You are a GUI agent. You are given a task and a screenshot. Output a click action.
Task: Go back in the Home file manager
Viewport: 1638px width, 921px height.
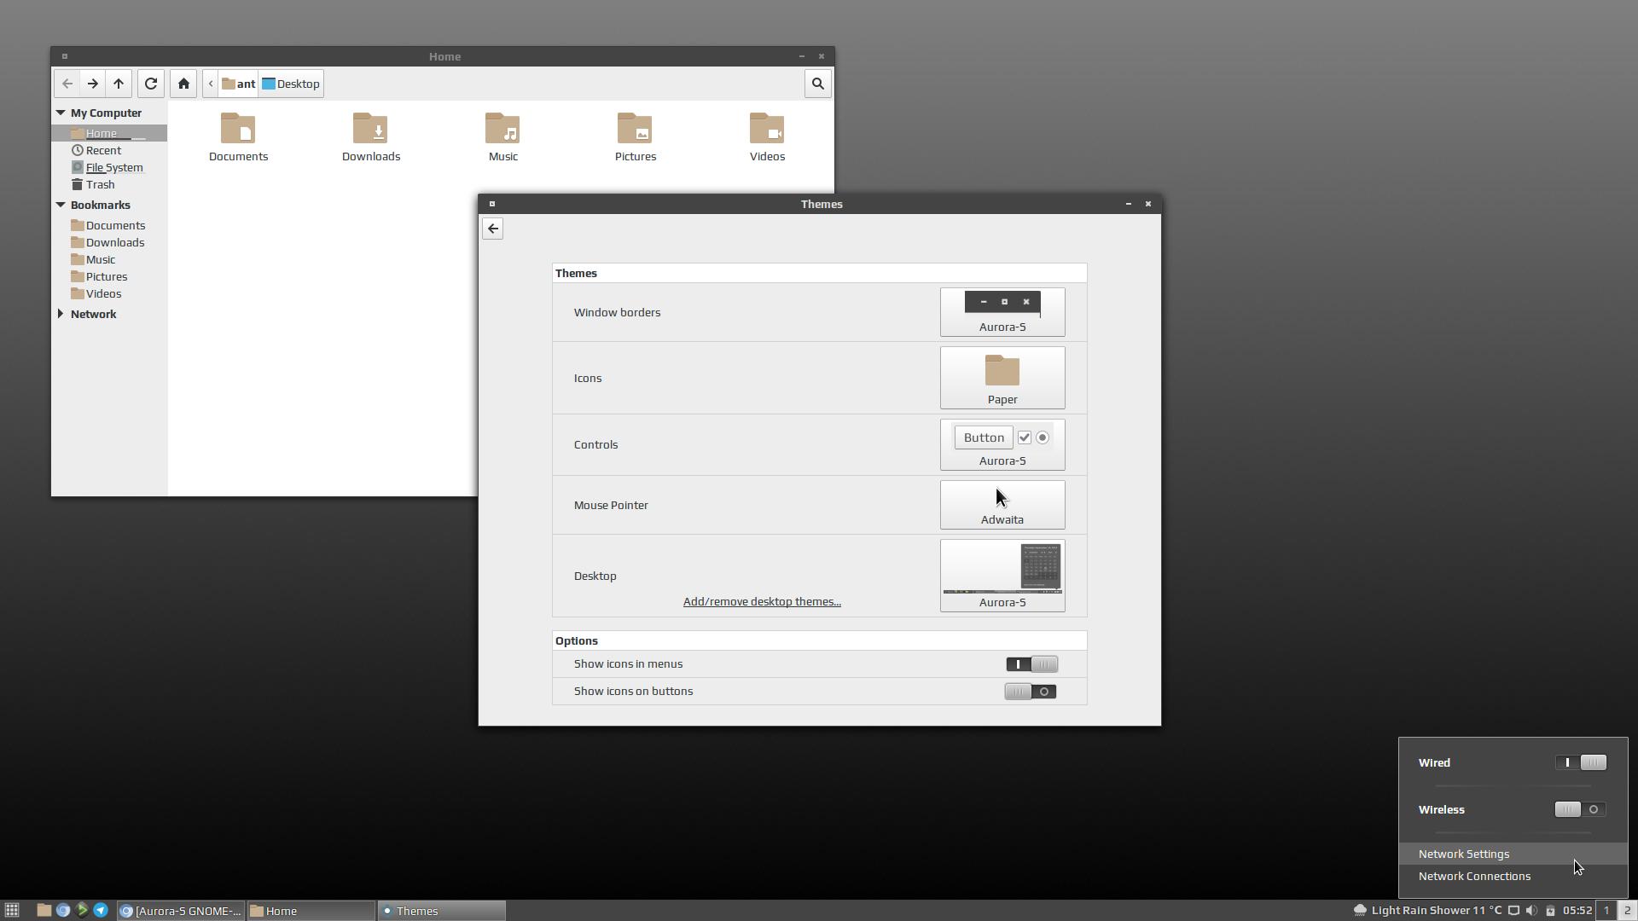point(67,84)
